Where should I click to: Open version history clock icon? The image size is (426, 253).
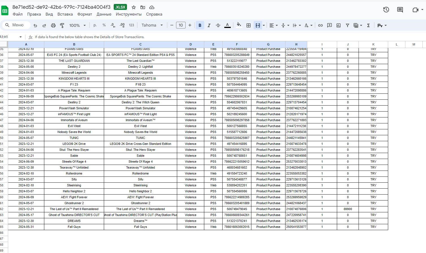click(386, 10)
